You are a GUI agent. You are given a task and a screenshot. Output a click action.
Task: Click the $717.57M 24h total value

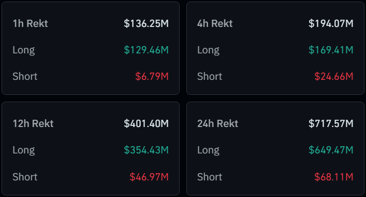[x=331, y=123]
